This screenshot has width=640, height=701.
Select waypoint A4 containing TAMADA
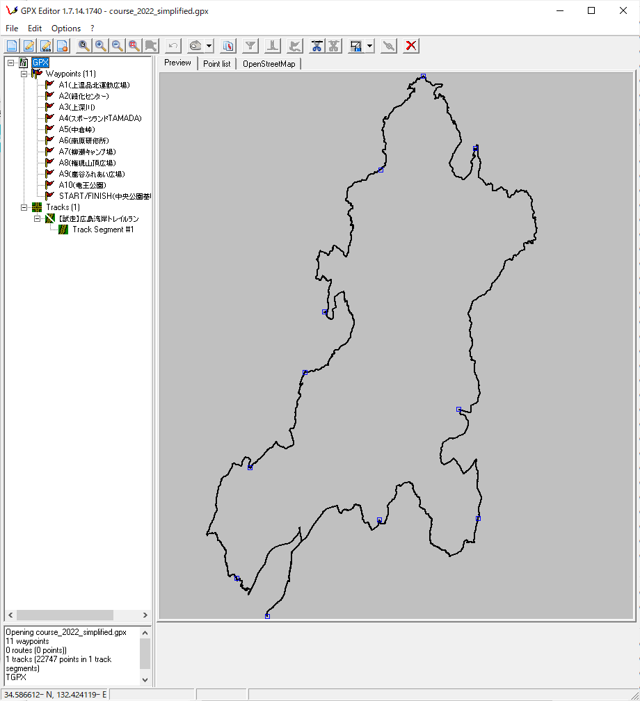click(x=99, y=118)
